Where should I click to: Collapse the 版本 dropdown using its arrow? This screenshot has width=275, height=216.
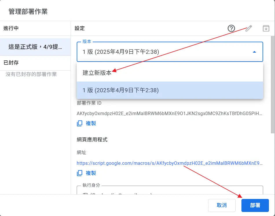(x=254, y=52)
